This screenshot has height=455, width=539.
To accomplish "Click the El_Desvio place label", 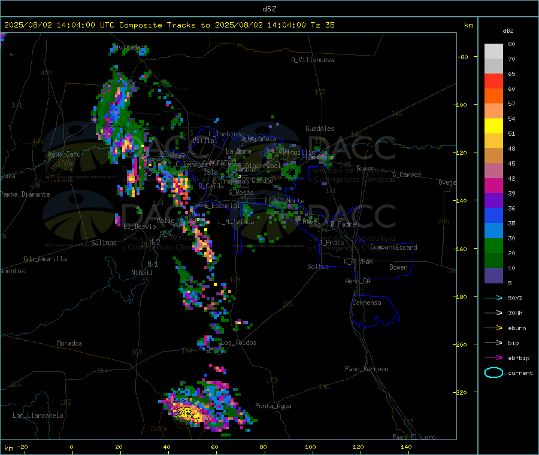I will 140,227.
